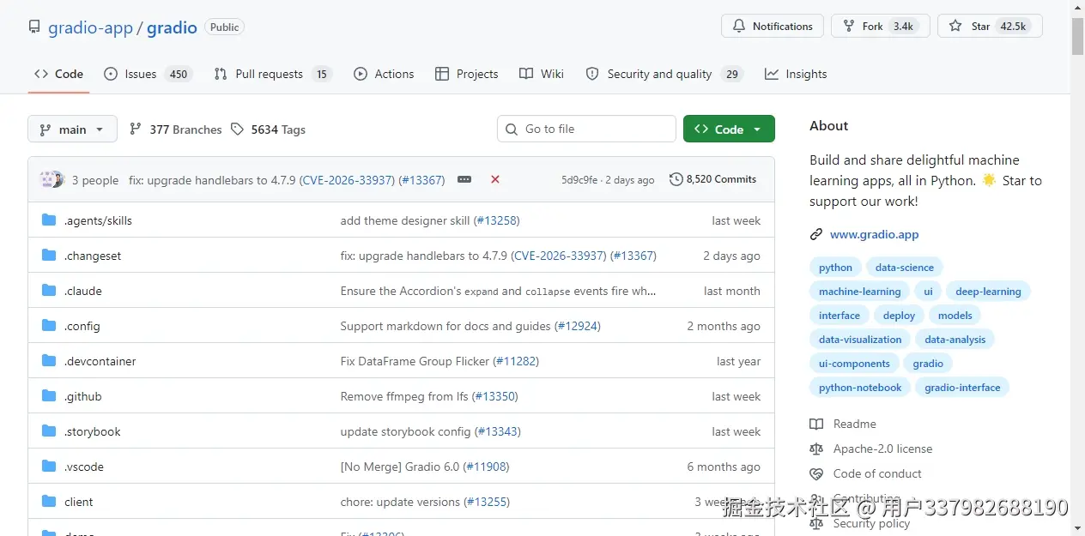Open Apache-2.0 license link
The height and width of the screenshot is (536, 1085).
pos(871,449)
